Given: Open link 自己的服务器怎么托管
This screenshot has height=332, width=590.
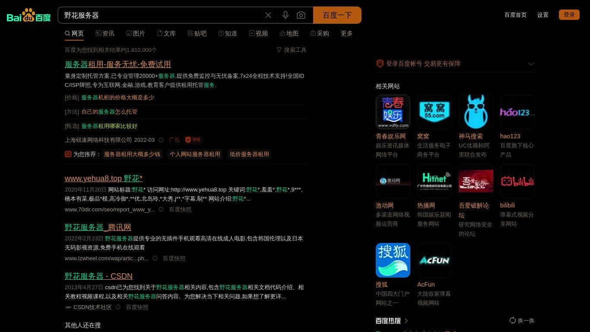Looking at the screenshot, I should pos(109,112).
